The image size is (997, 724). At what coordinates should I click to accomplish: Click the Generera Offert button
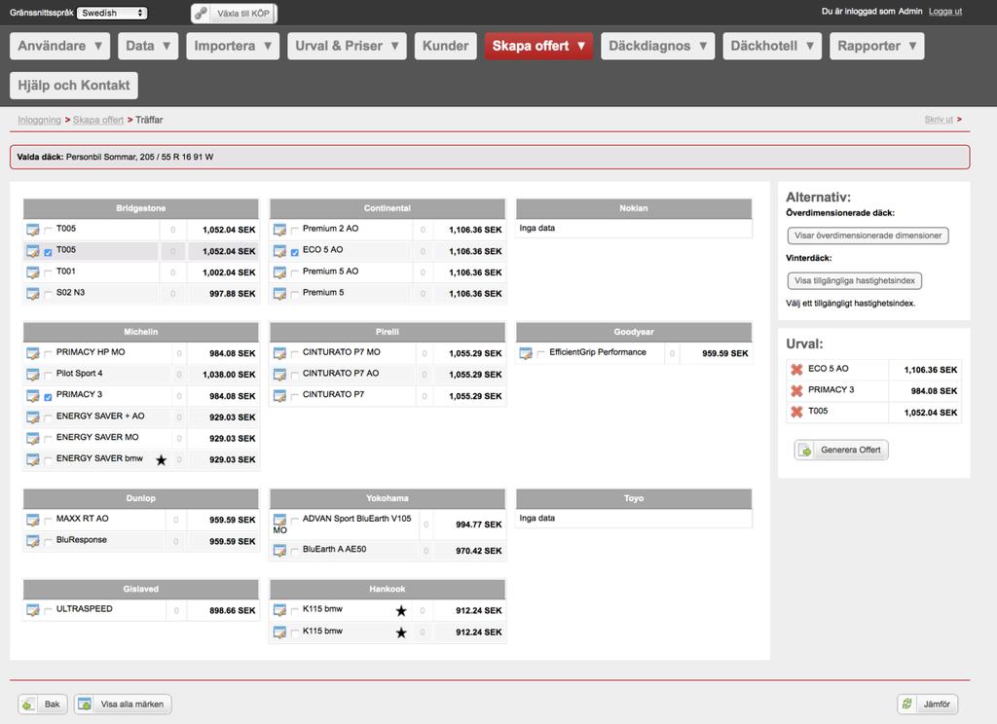coord(841,450)
